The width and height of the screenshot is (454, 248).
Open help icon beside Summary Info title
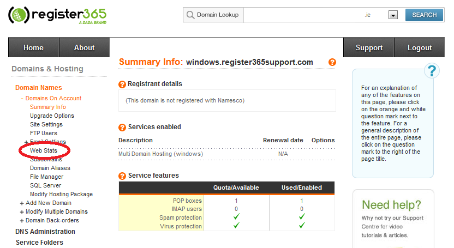(332, 62)
